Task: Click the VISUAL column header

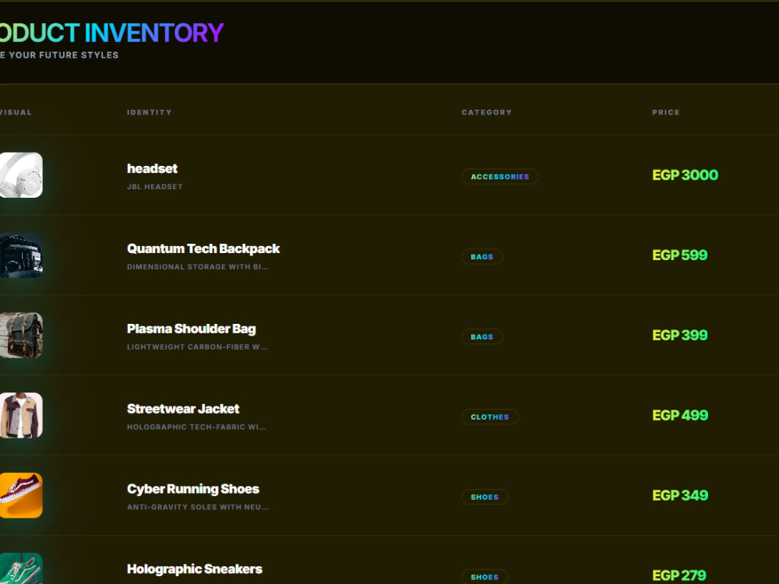Action: click(x=16, y=112)
